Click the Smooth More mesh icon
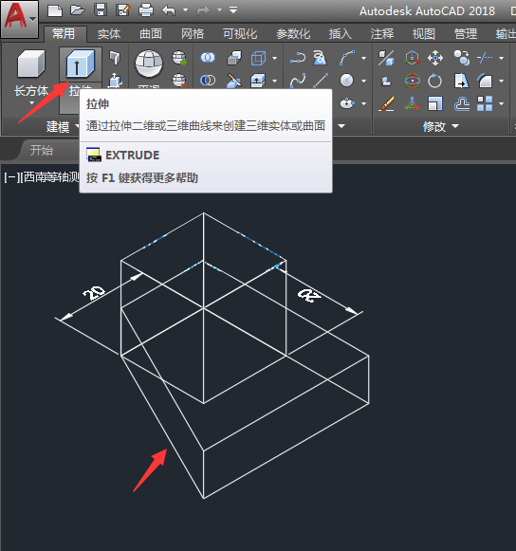516x551 pixels. pyautogui.click(x=179, y=58)
